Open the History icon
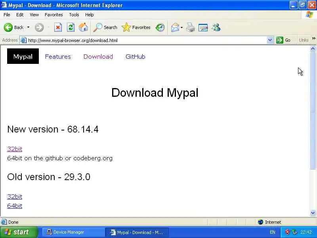 160,27
